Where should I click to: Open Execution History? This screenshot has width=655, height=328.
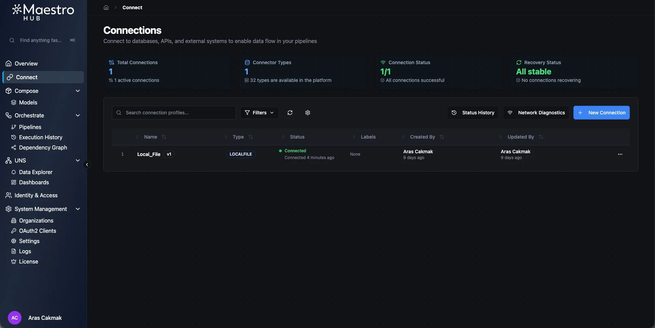click(41, 137)
